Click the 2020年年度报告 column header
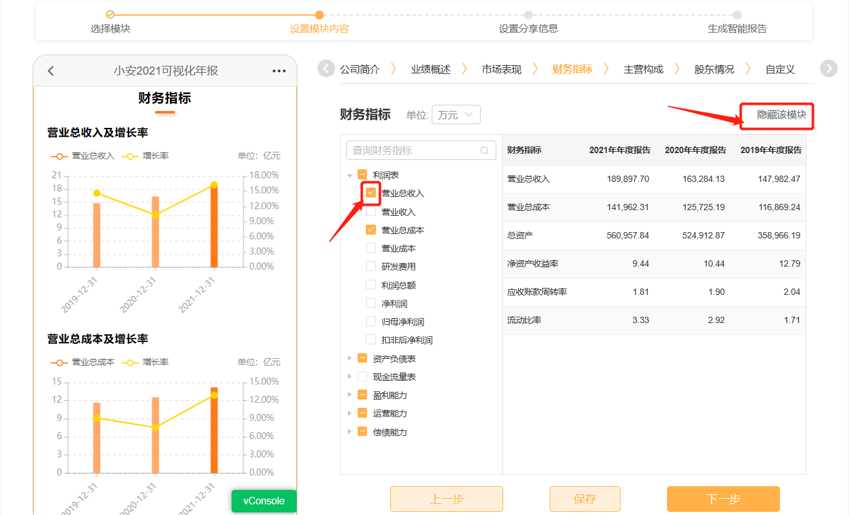The width and height of the screenshot is (849, 515). (x=695, y=150)
